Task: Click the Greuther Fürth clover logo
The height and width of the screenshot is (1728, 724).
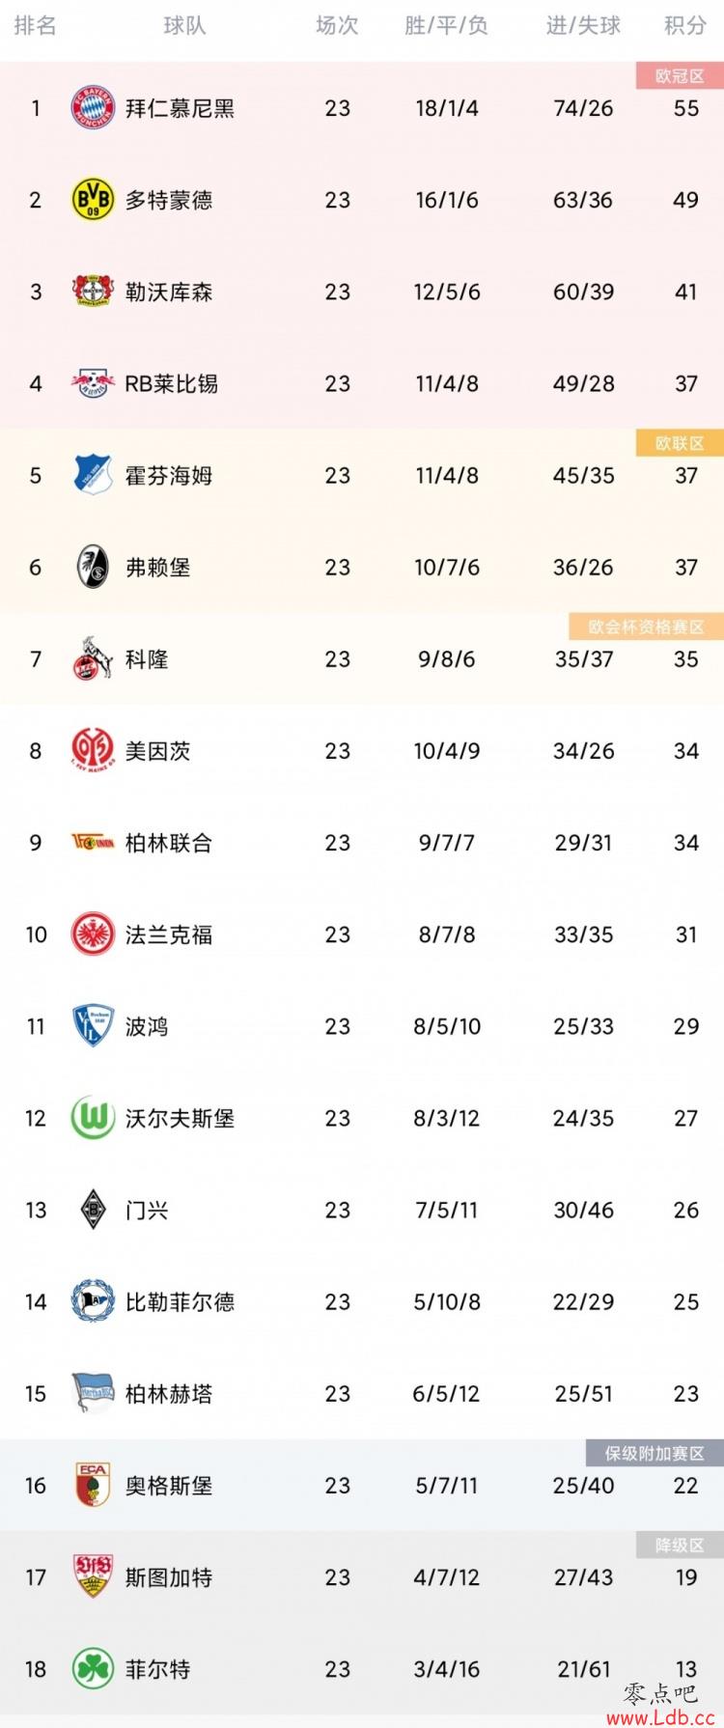Action: [94, 1668]
